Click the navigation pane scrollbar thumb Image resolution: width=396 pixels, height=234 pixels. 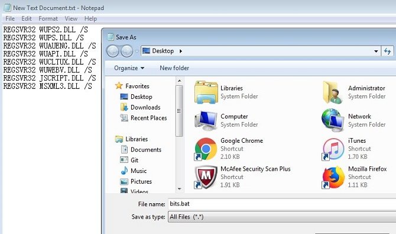(x=179, y=111)
